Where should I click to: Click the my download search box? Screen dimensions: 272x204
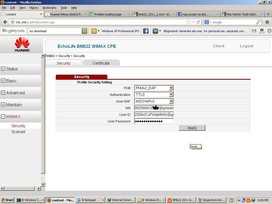(x=55, y=31)
